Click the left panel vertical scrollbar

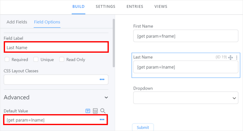pyautogui.click(x=114, y=44)
